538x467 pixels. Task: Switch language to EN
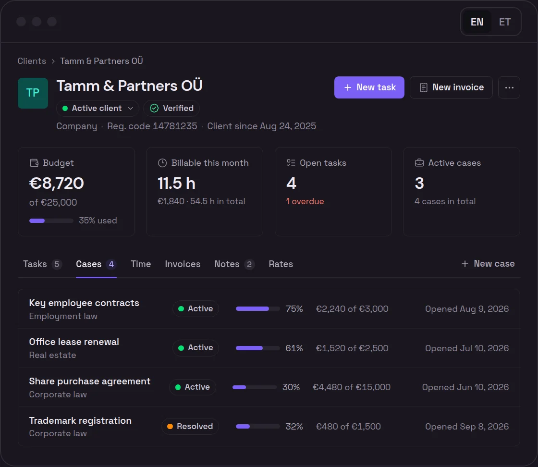pyautogui.click(x=477, y=22)
